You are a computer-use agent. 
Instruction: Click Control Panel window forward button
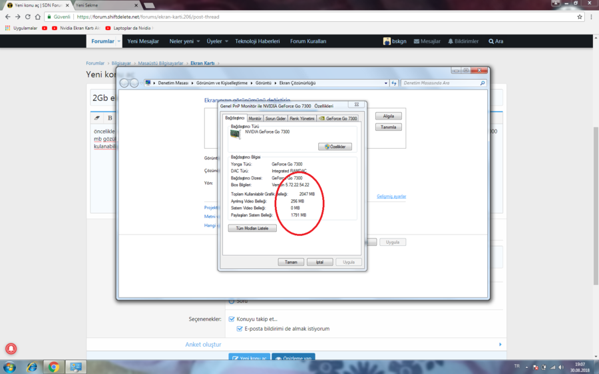tap(134, 83)
